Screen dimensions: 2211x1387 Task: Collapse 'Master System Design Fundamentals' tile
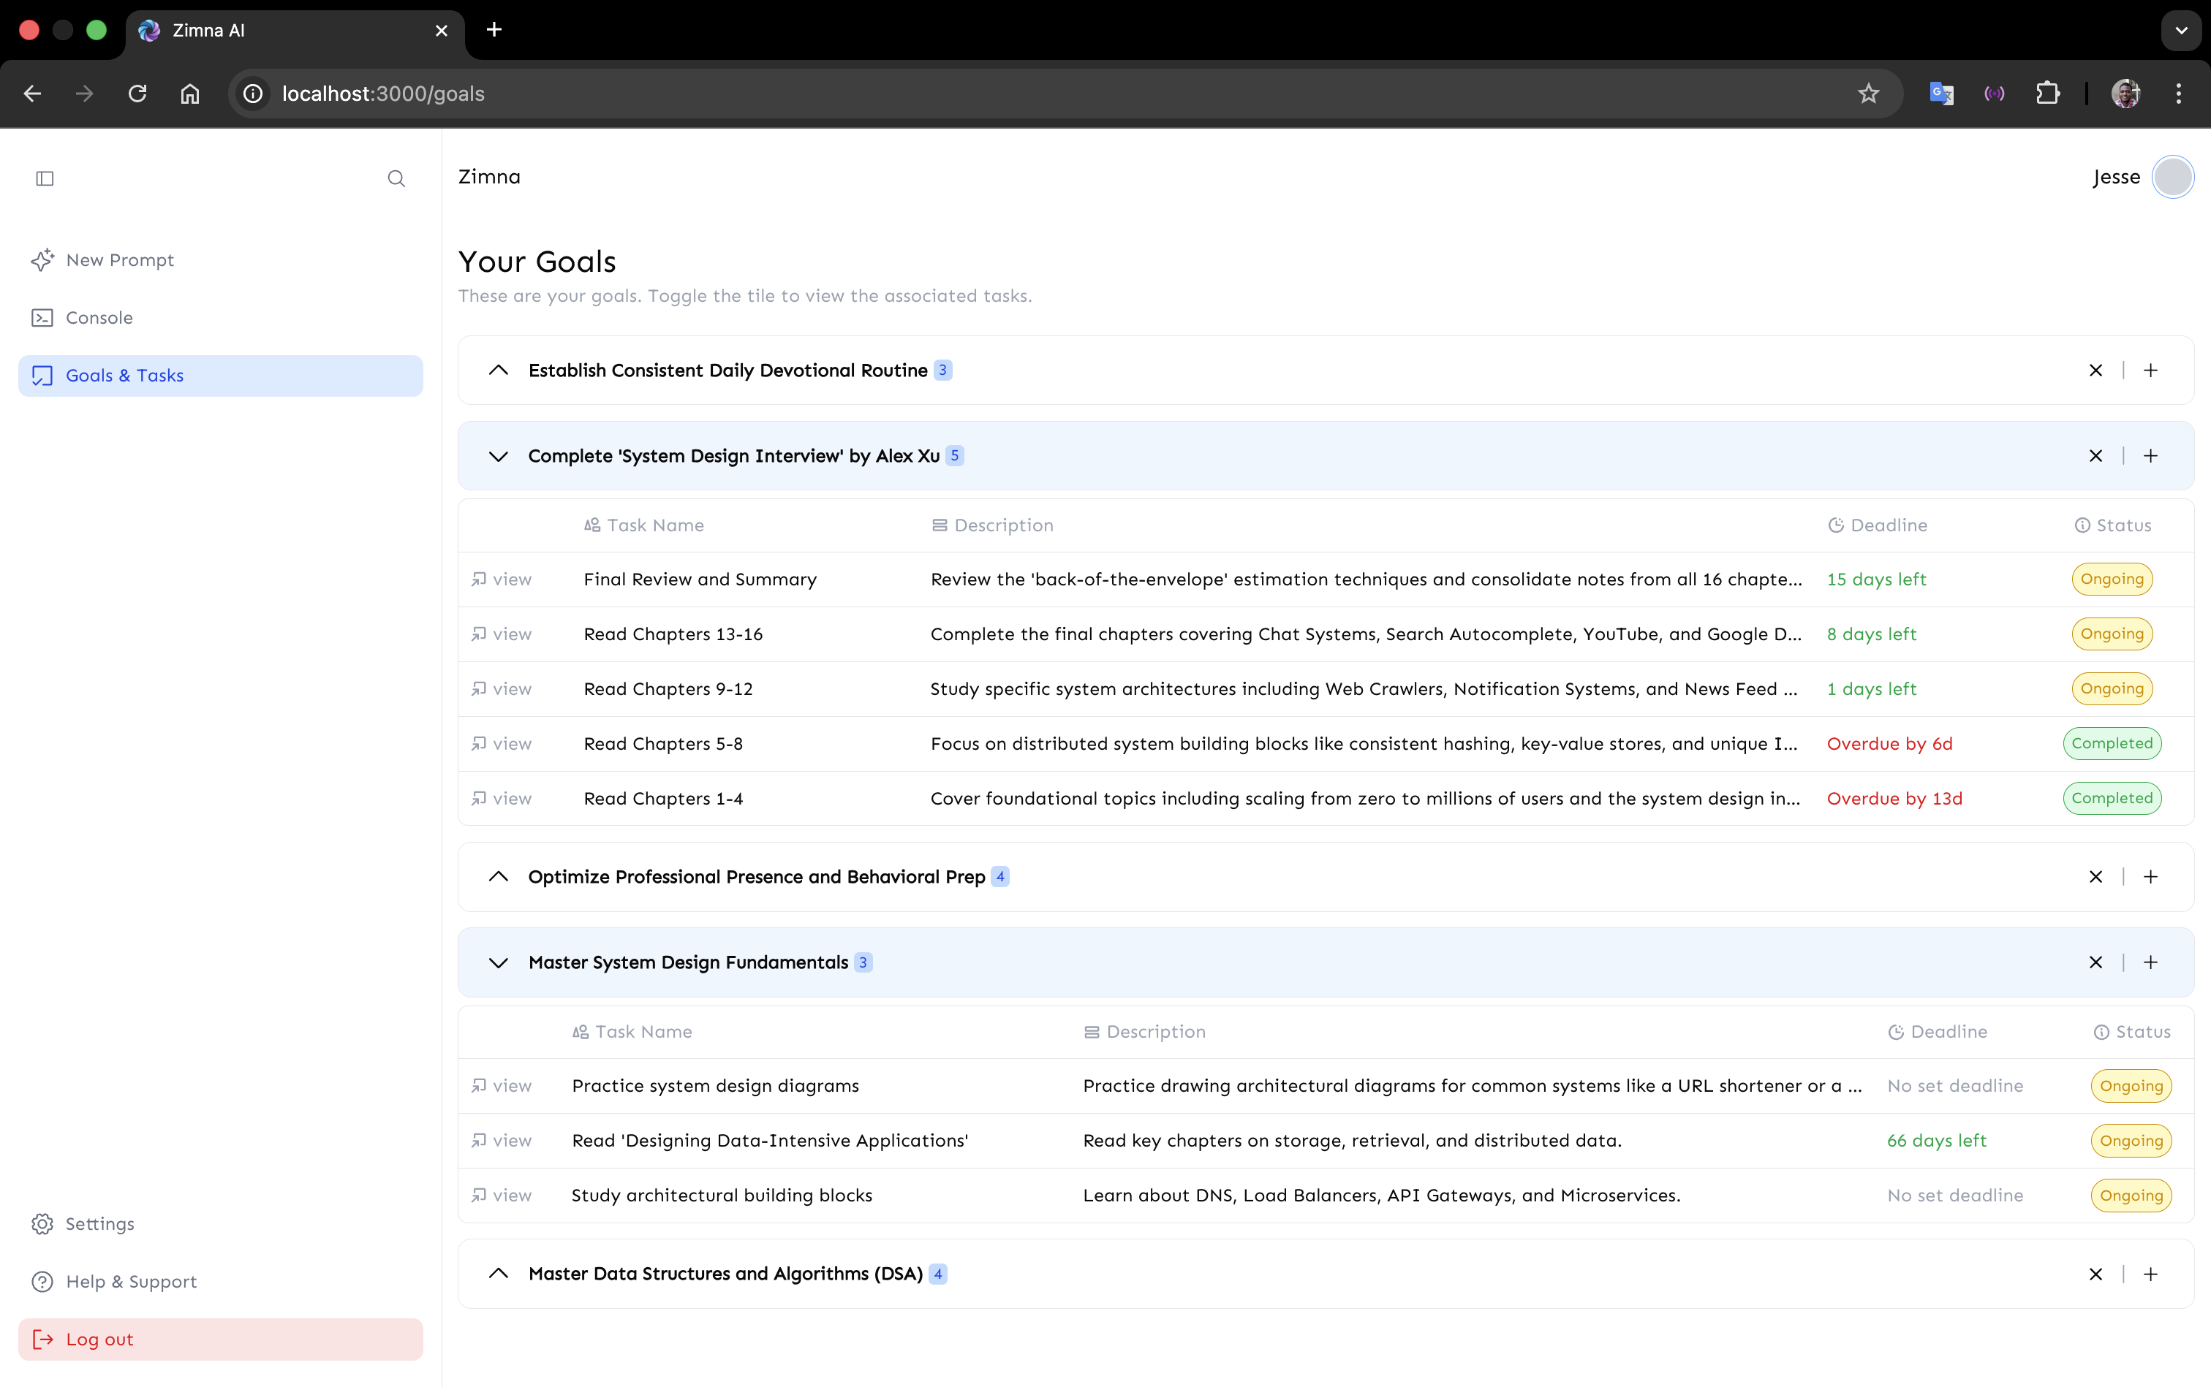pyautogui.click(x=499, y=962)
